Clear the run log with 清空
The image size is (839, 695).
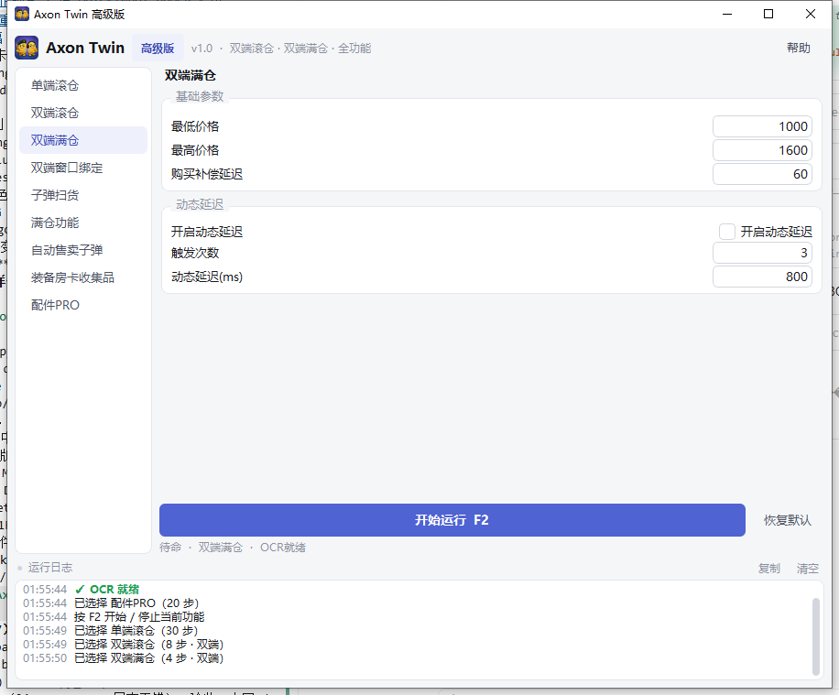pyautogui.click(x=808, y=569)
